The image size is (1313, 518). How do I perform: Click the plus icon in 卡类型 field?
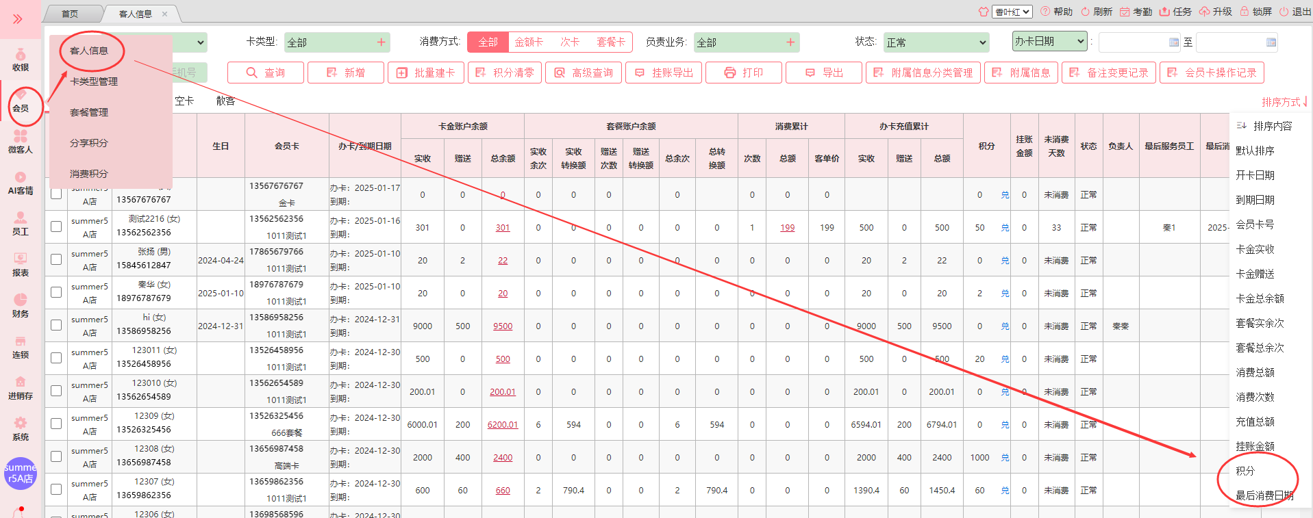pyautogui.click(x=382, y=42)
